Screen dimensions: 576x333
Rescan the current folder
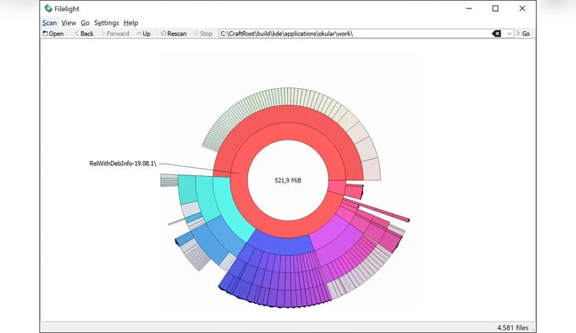(x=174, y=33)
